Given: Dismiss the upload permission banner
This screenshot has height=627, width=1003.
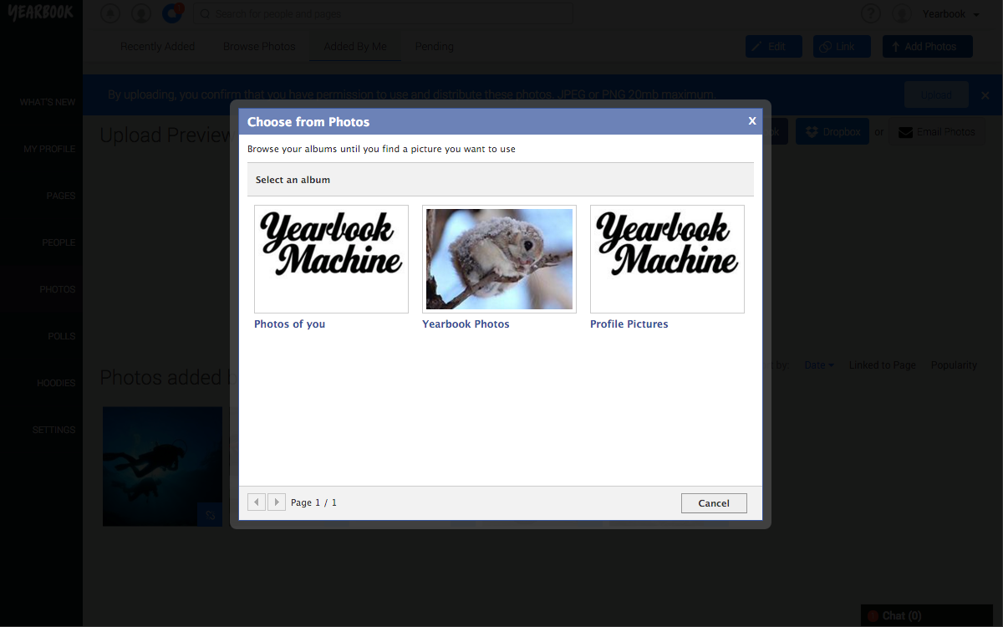Looking at the screenshot, I should [x=985, y=95].
